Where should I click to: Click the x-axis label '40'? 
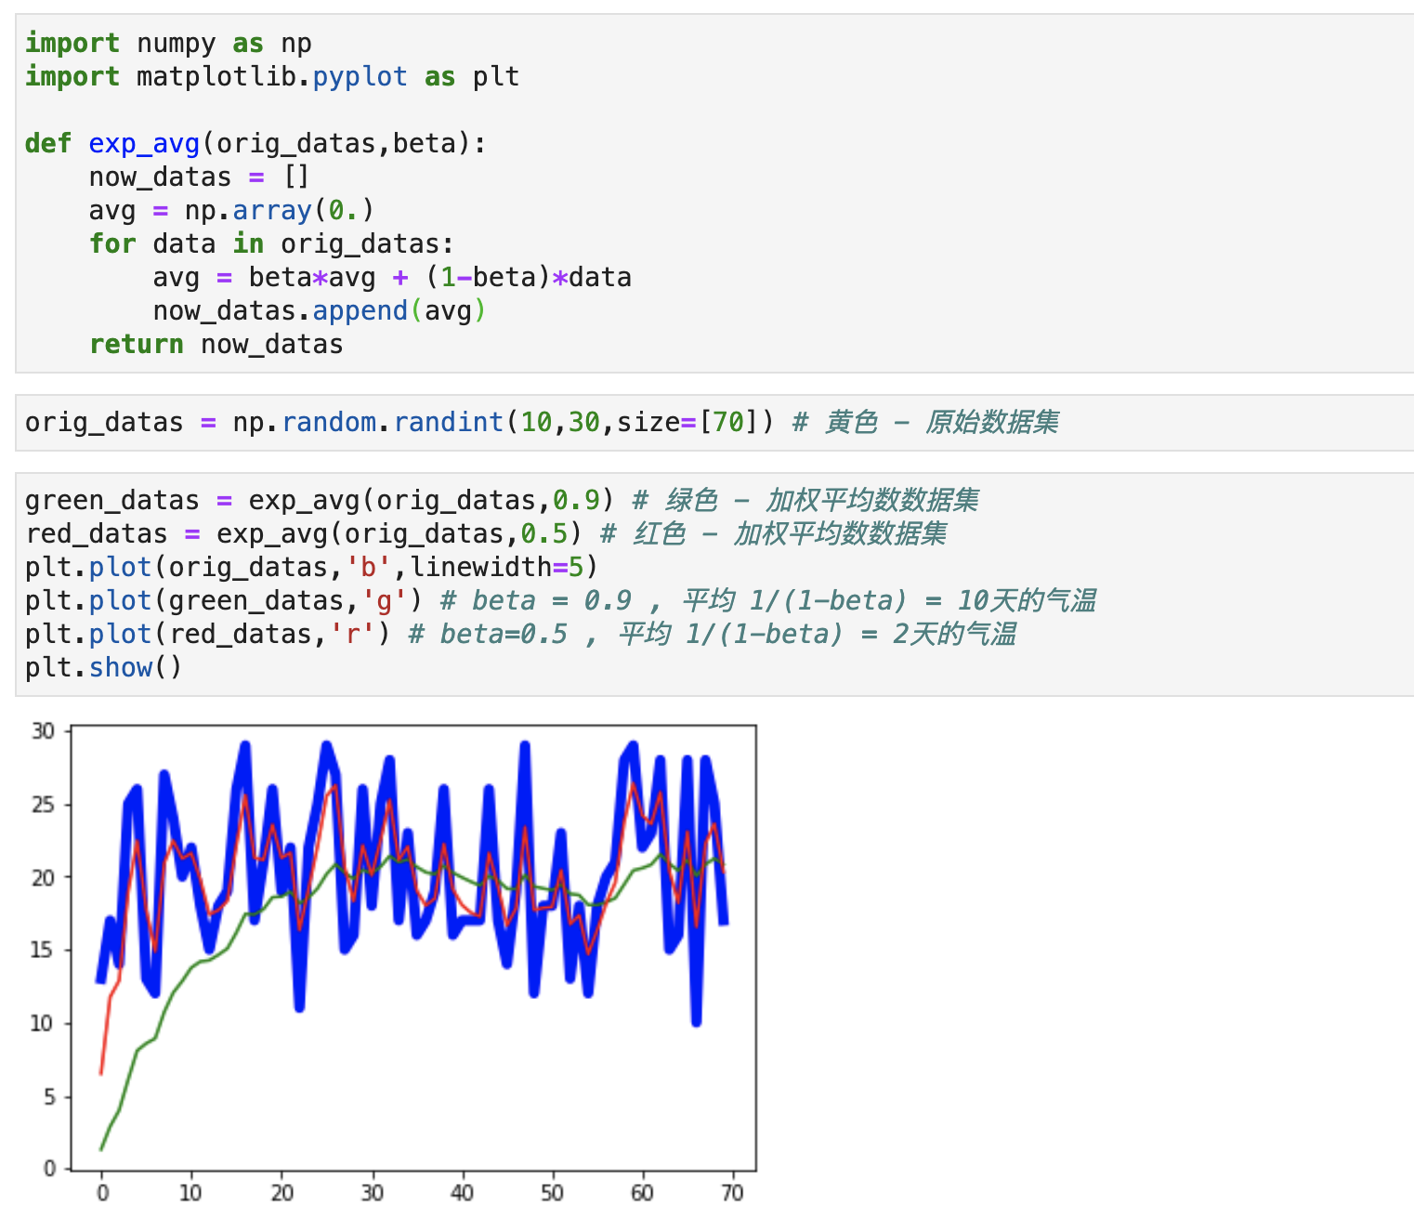click(462, 1193)
